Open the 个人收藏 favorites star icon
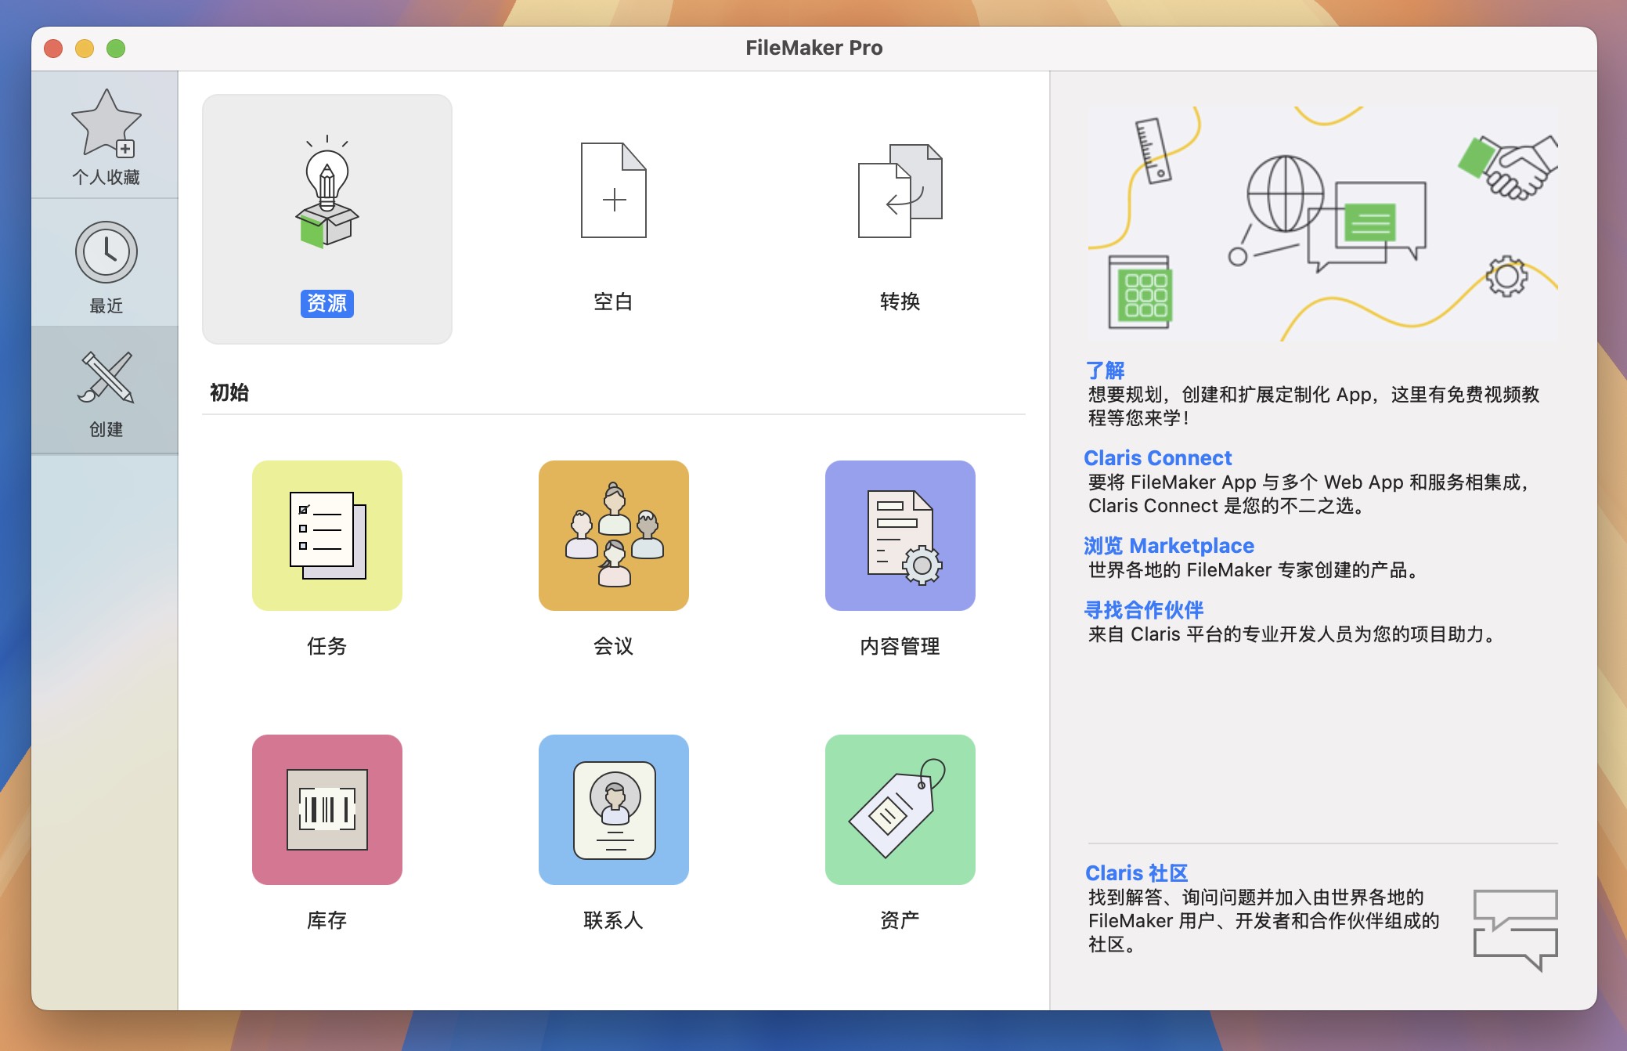This screenshot has width=1627, height=1051. (106, 123)
